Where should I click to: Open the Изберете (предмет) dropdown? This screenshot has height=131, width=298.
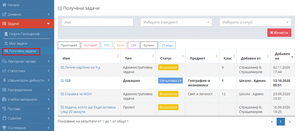click(x=176, y=22)
